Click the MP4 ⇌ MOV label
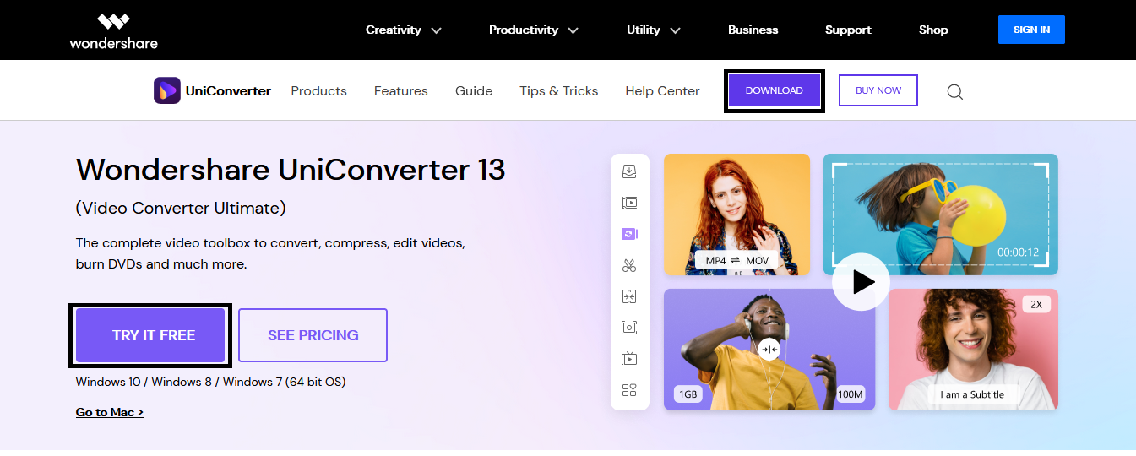Image resolution: width=1136 pixels, height=456 pixels. tap(737, 260)
